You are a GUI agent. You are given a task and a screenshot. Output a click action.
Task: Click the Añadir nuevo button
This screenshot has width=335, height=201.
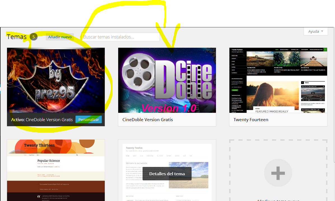click(60, 37)
